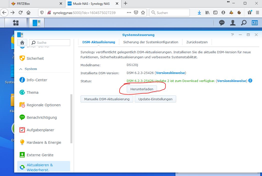Click the tracking protection shield icon
Screen dimensions: 262x176
pos(42,12)
